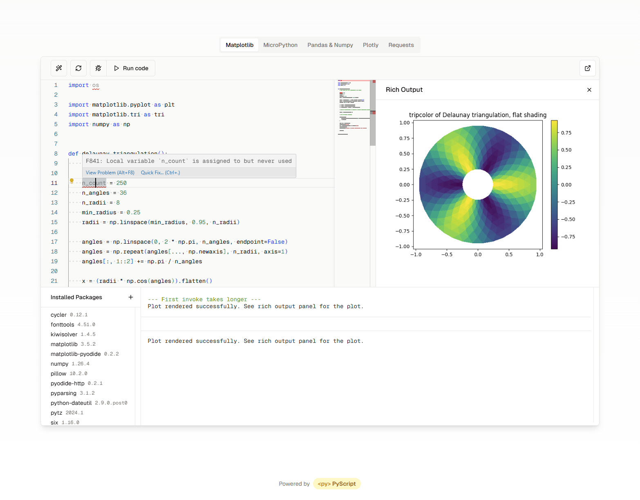Select the Requests tab

[x=401, y=45]
